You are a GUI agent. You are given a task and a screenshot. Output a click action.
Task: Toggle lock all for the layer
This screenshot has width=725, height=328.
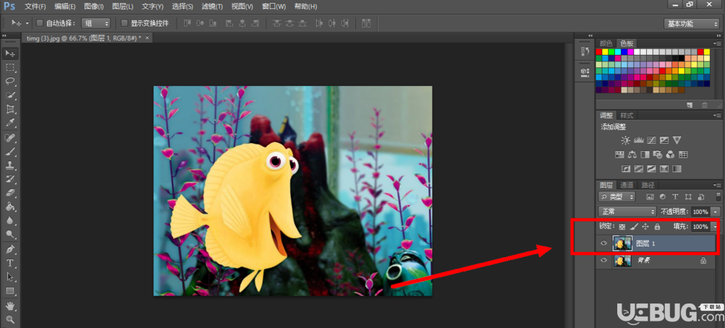[657, 227]
